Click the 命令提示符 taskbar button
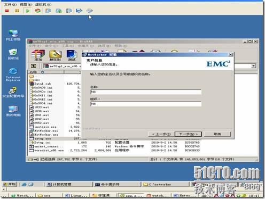 click(117, 185)
